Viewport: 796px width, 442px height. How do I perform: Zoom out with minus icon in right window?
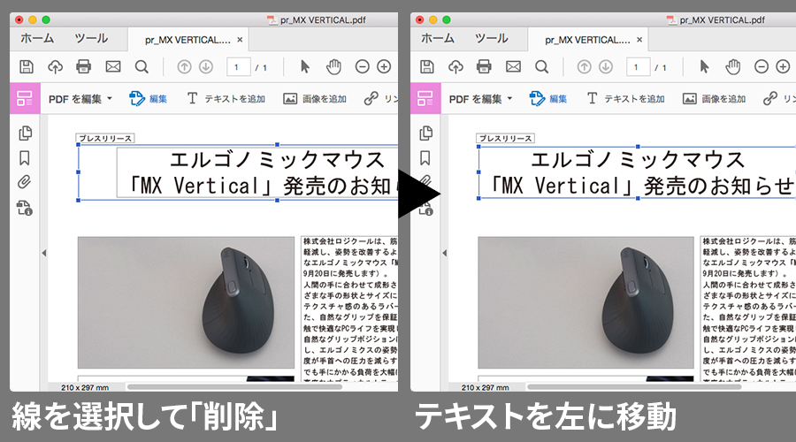761,66
